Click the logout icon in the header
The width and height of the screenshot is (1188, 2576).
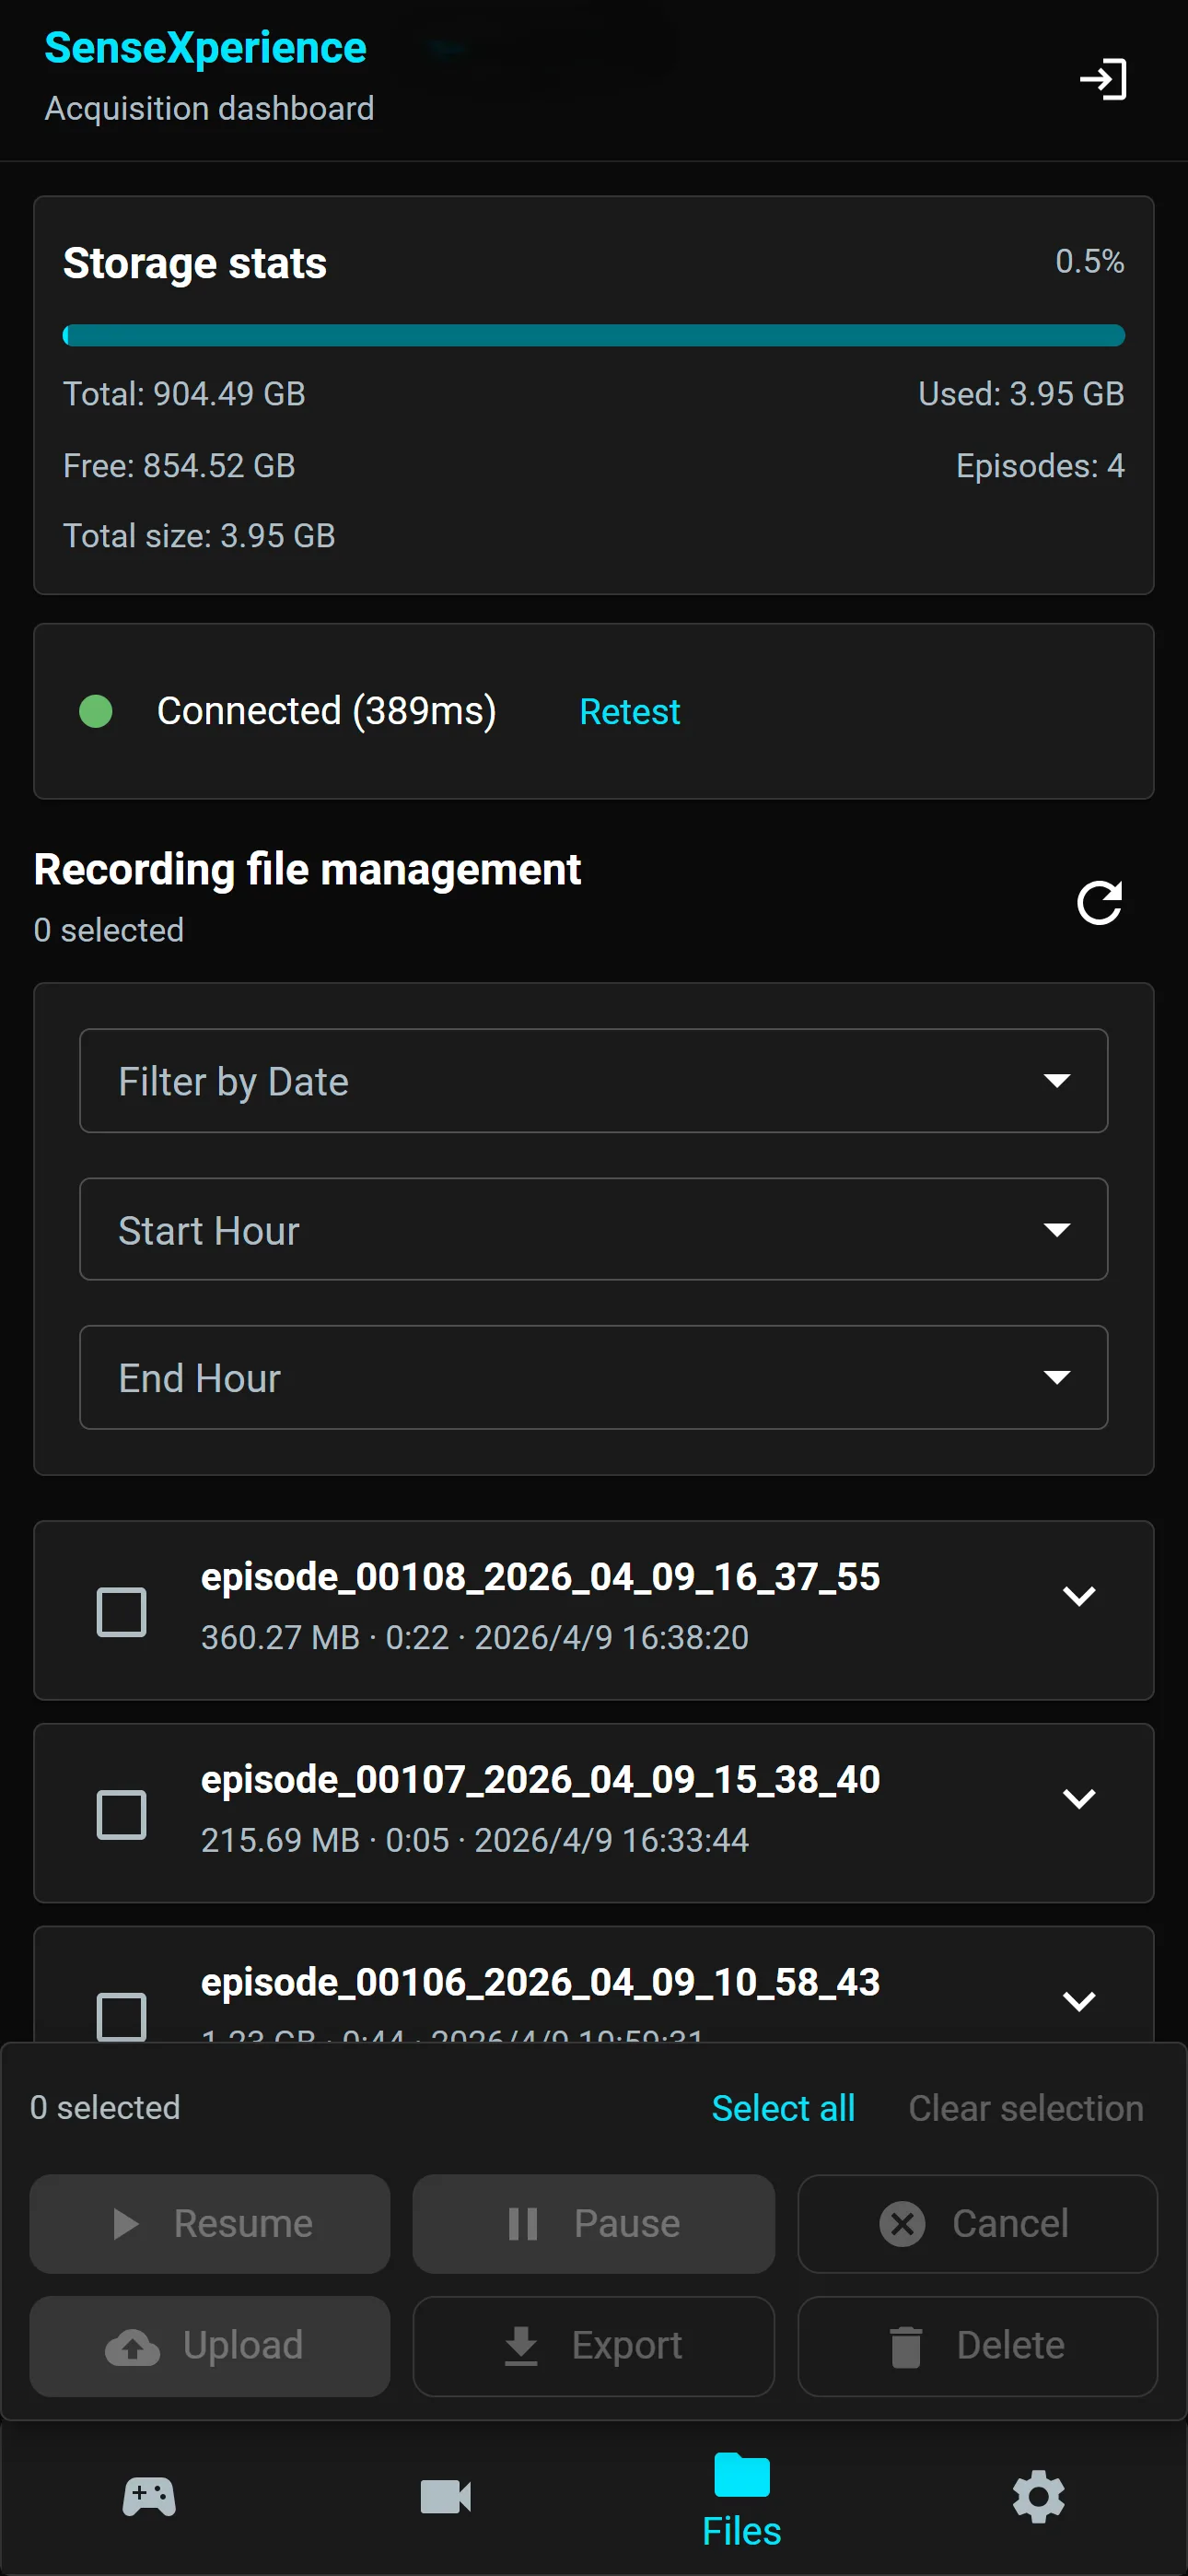pyautogui.click(x=1104, y=80)
